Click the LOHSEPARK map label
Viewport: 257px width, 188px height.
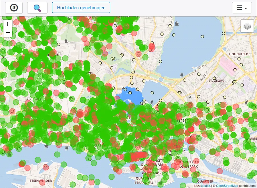[x=189, y=167]
